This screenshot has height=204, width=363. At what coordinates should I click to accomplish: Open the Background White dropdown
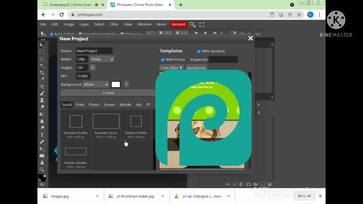[96, 84]
